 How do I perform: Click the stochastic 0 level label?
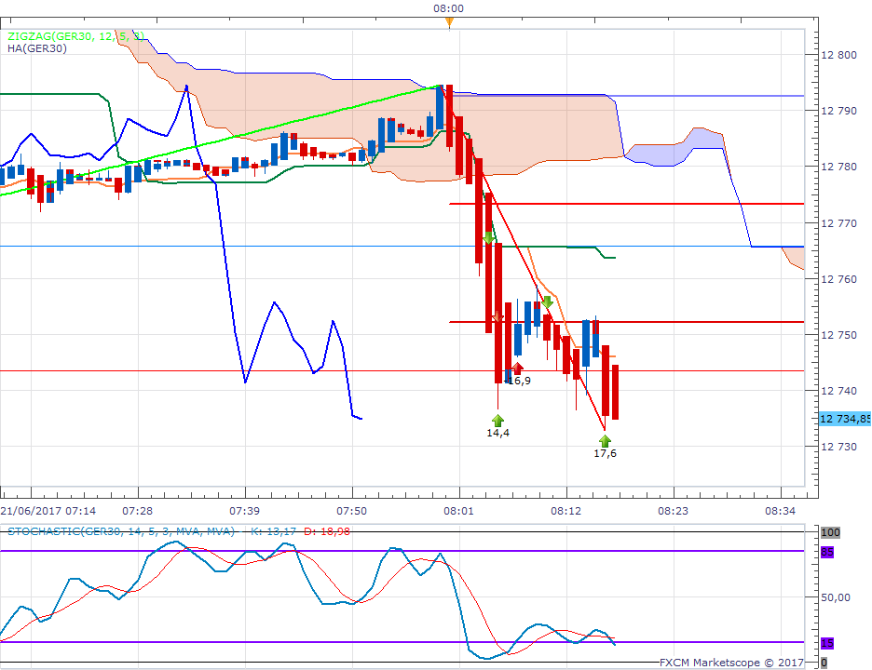point(824,663)
